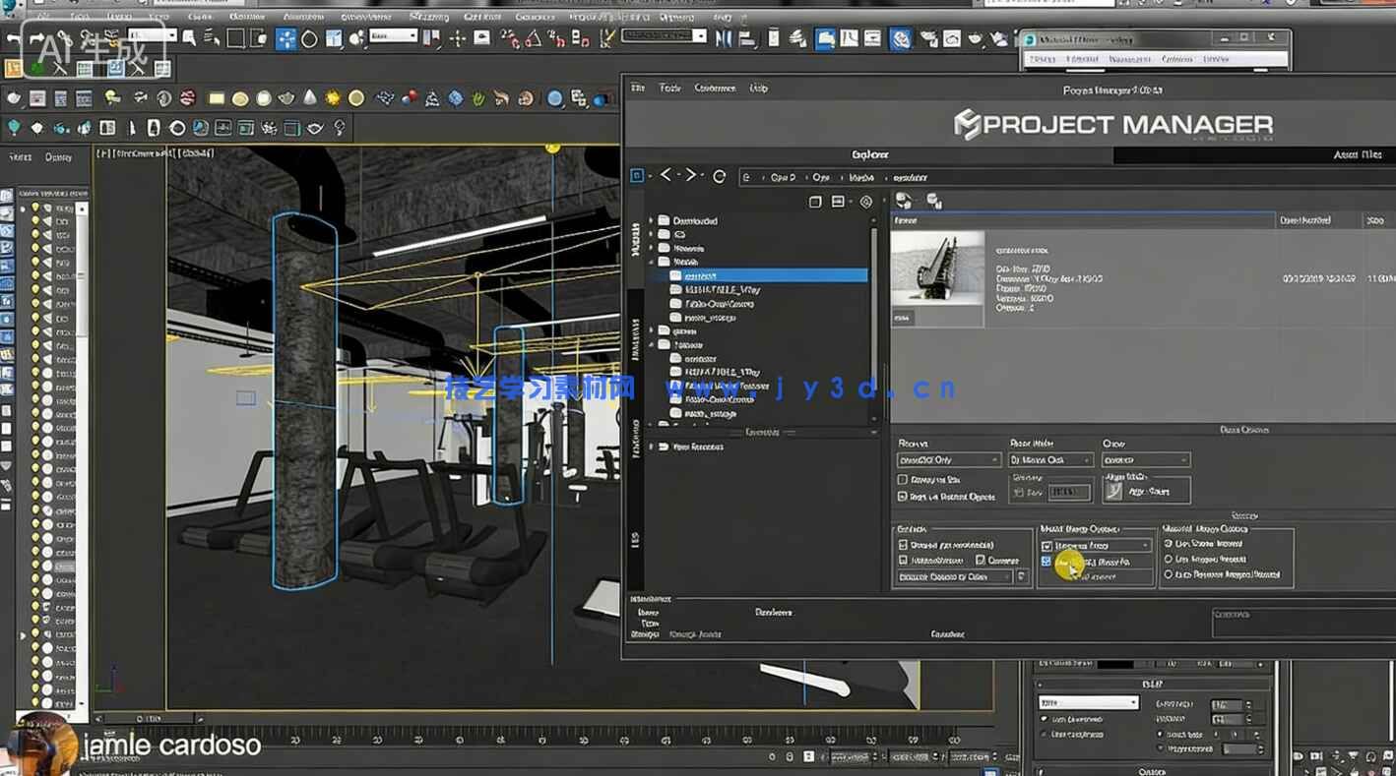Toggle the first checkbox in Model Merge Options

click(1047, 545)
